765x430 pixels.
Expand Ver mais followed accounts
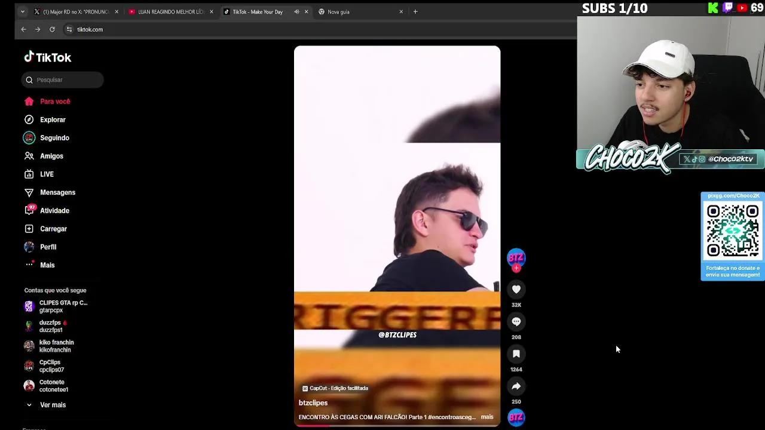[x=45, y=405]
